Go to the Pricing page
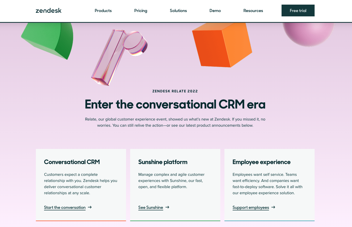This screenshot has height=227, width=352. [x=141, y=10]
